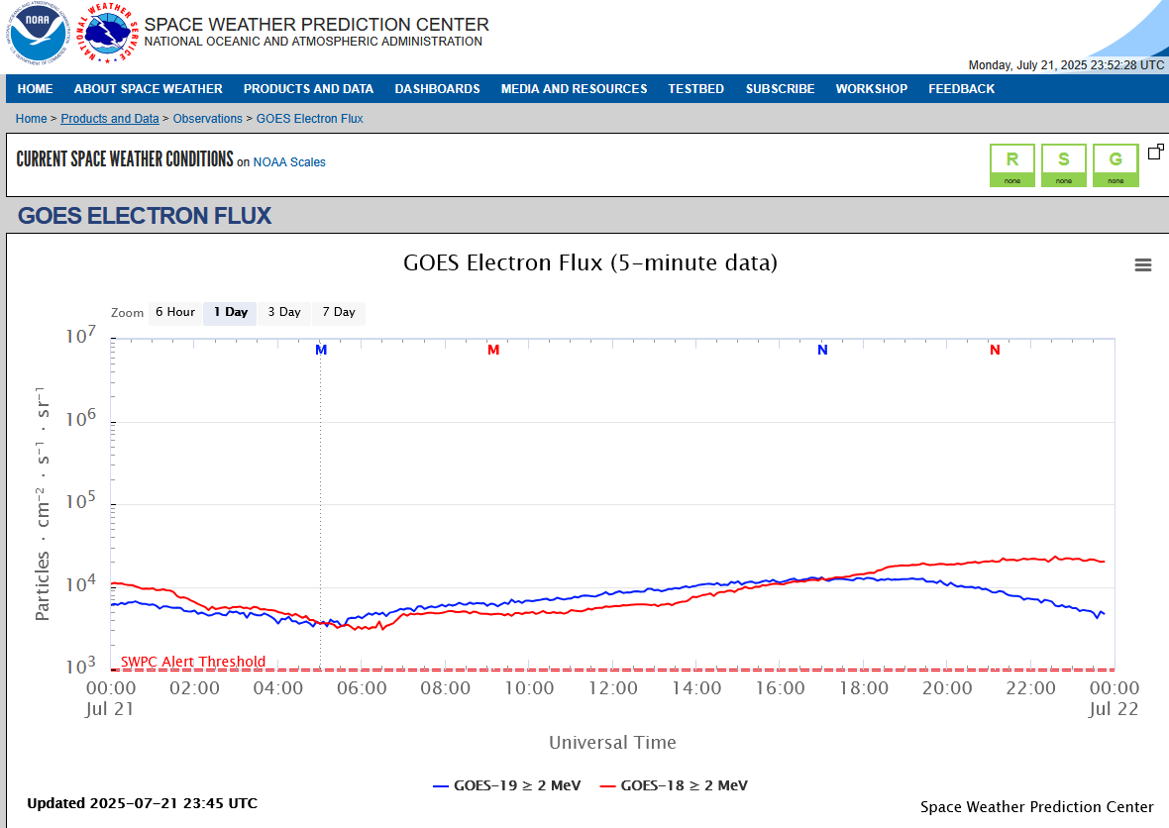Click the SWPC Alert Threshold label
Image resolution: width=1169 pixels, height=828 pixels.
(x=193, y=661)
